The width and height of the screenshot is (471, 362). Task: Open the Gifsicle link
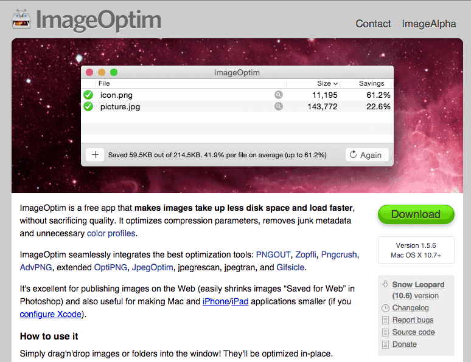(x=290, y=267)
